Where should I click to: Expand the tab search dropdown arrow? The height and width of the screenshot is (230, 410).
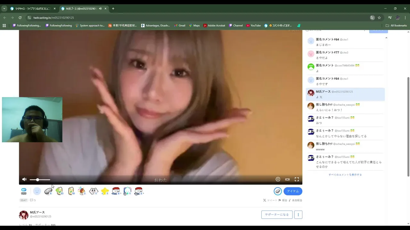click(4, 9)
